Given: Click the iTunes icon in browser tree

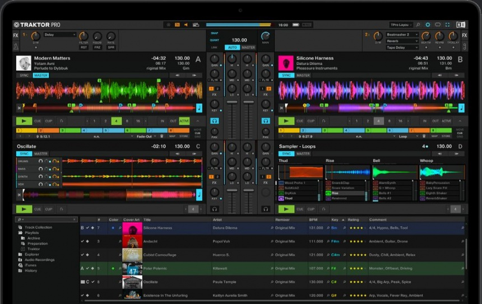Looking at the screenshot, I should (20, 265).
